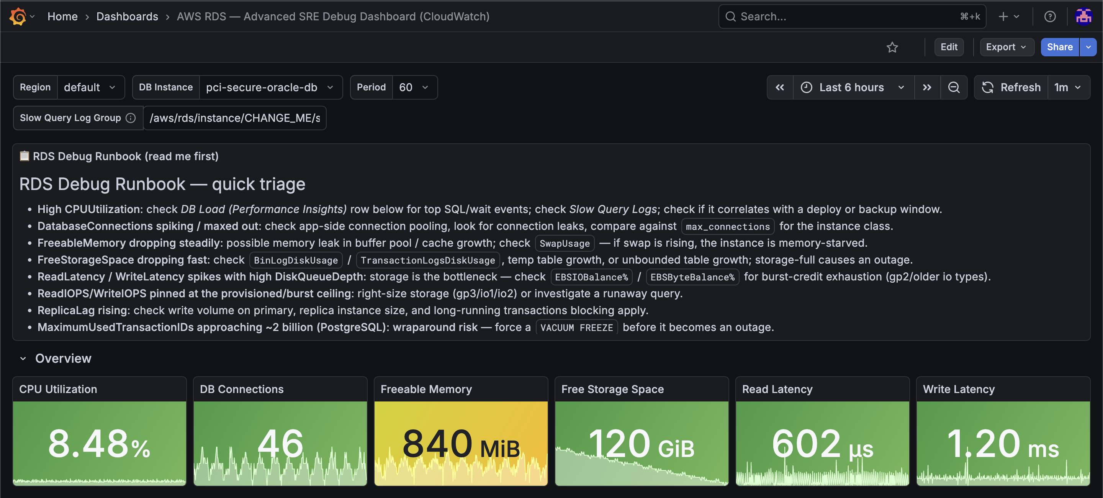Click the Slow Query Log Group label
1103x498 pixels.
(x=70, y=118)
